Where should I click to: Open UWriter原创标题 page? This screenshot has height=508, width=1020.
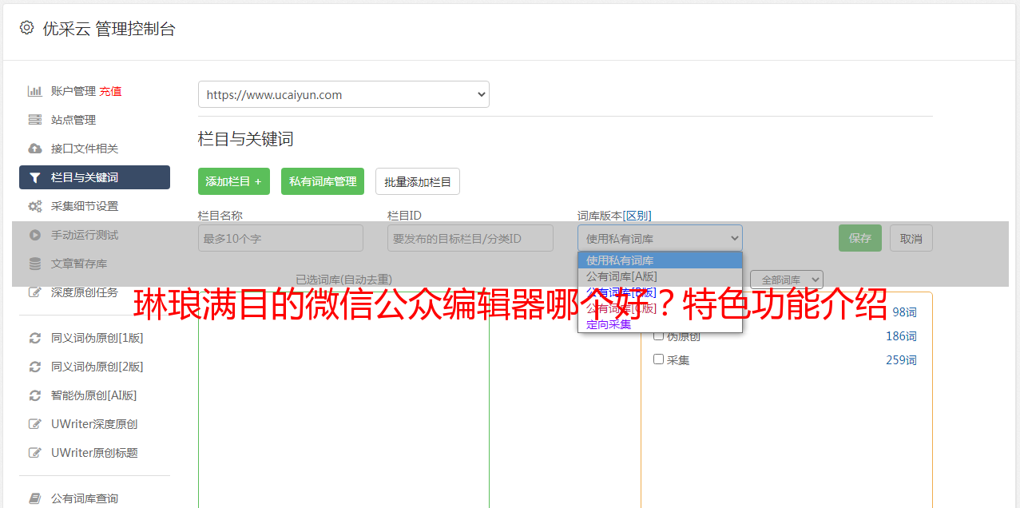click(x=94, y=453)
